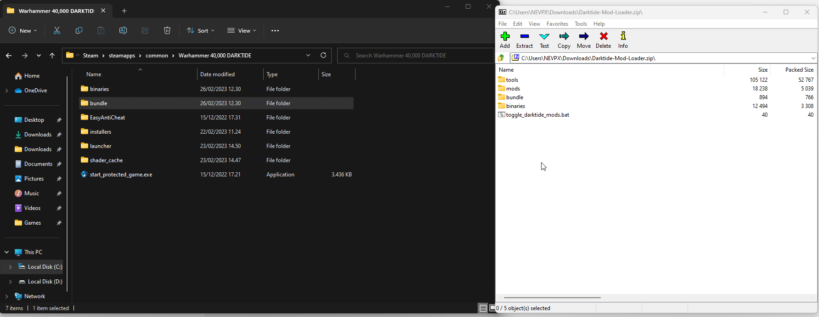Refresh the File Explorer folder view
819x317 pixels.
[x=323, y=55]
